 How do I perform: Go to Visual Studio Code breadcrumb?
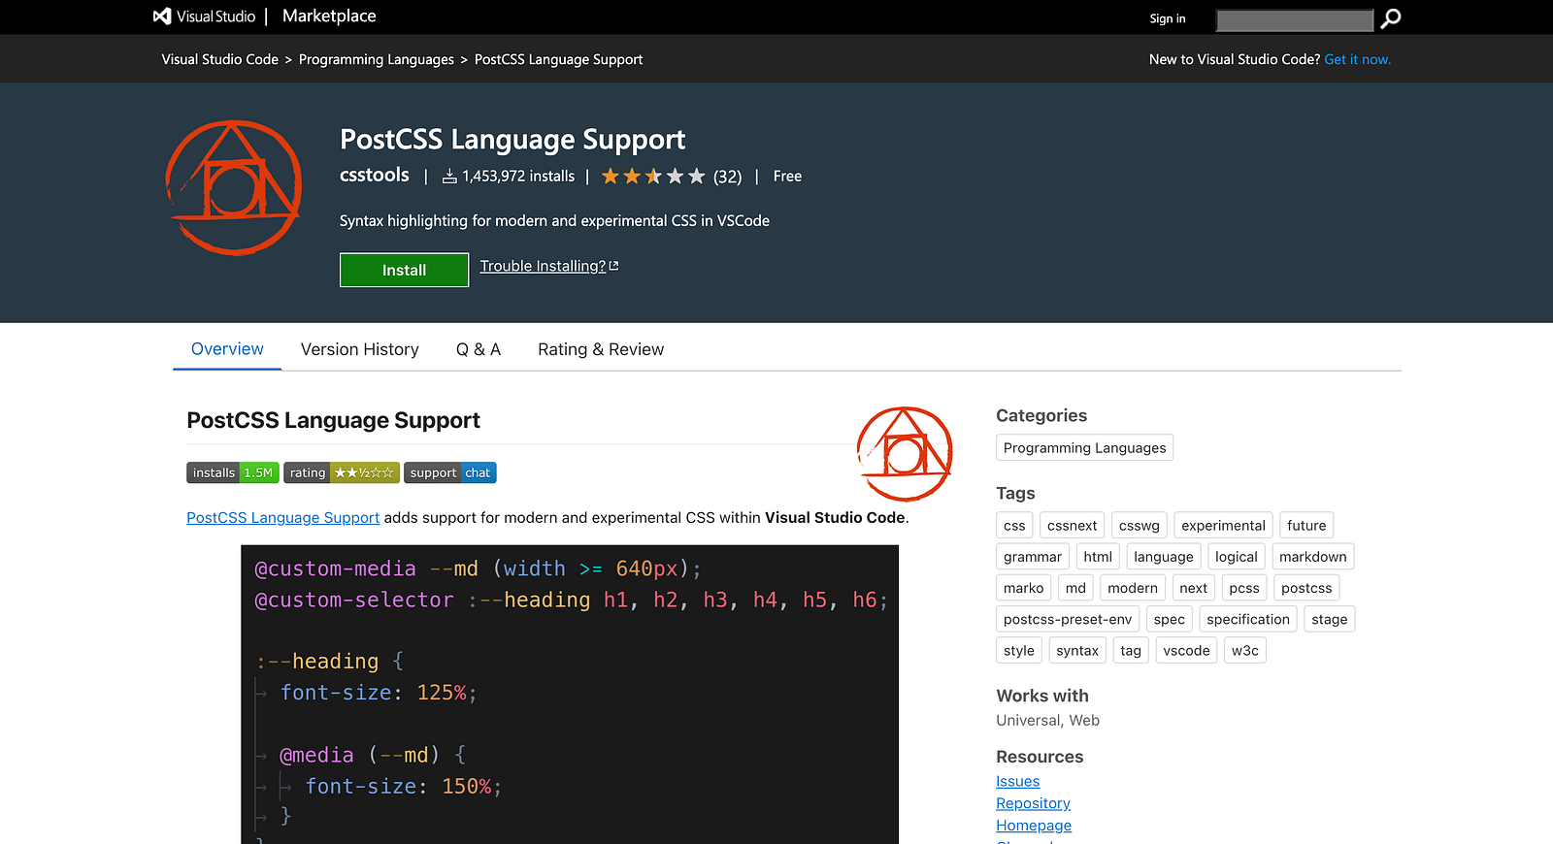[220, 59]
